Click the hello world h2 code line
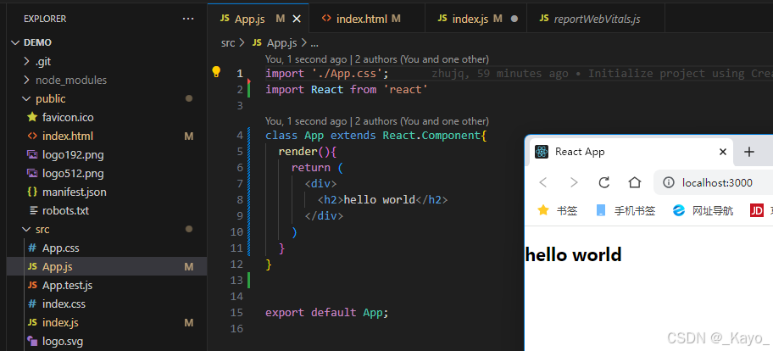 (x=383, y=199)
